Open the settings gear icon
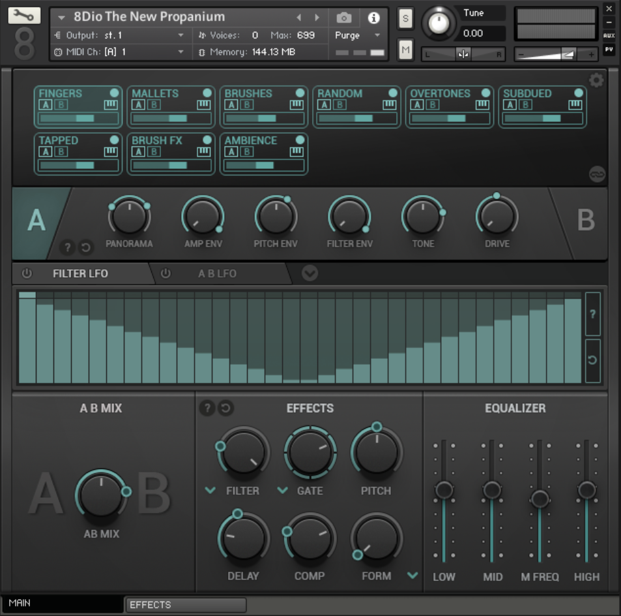Viewport: 621px width, 616px height. pos(596,80)
